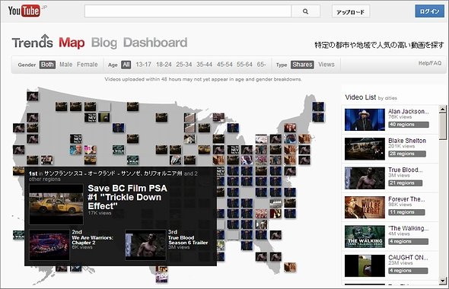Click the search magnifier button
This screenshot has width=449, height=289.
pyautogui.click(x=305, y=11)
